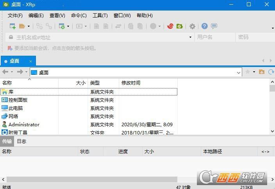Expand the back history dropdown arrow
The height and width of the screenshot is (189, 275).
pyautogui.click(x=12, y=72)
